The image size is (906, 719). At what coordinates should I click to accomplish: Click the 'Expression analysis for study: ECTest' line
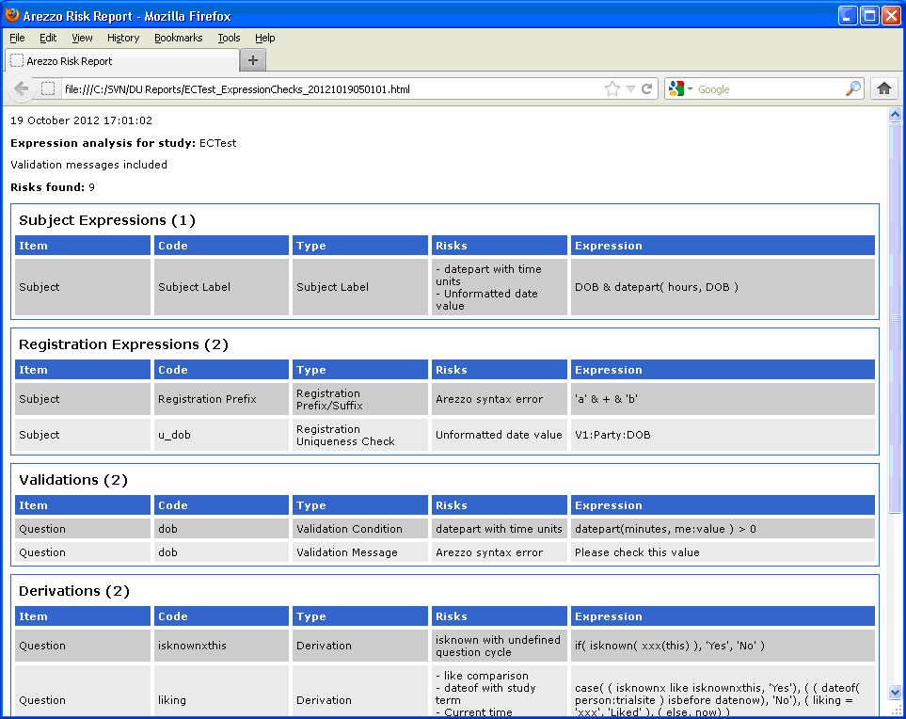[x=123, y=143]
